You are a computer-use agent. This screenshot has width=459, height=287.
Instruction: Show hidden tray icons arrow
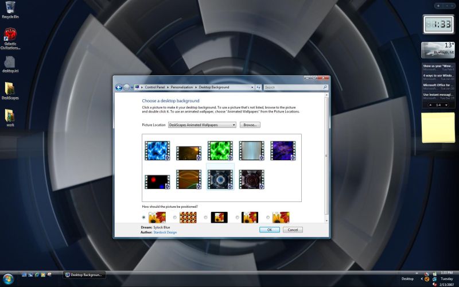tap(422, 279)
